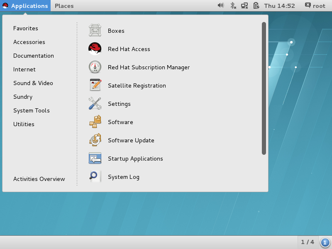Screen dimensions: 332x249
Task: Select Red Hat Subscription Manager text
Action: 149,67
